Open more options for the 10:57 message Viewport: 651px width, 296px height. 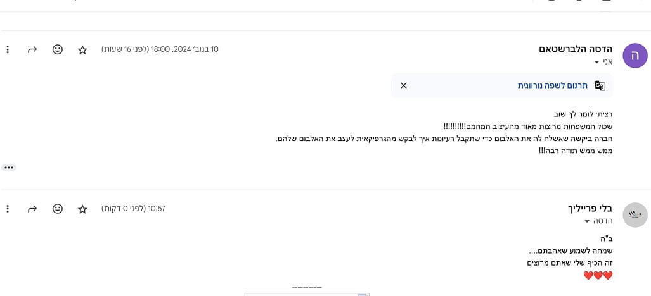point(8,209)
